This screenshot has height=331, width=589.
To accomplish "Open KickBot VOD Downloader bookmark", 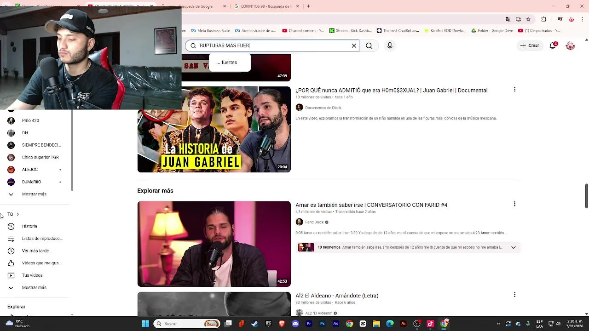I will pos(445,31).
